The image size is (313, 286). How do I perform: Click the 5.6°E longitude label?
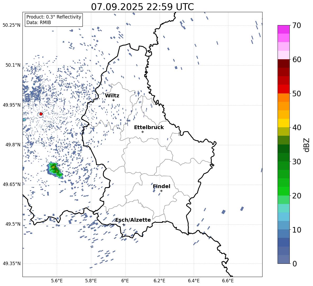click(57, 281)
